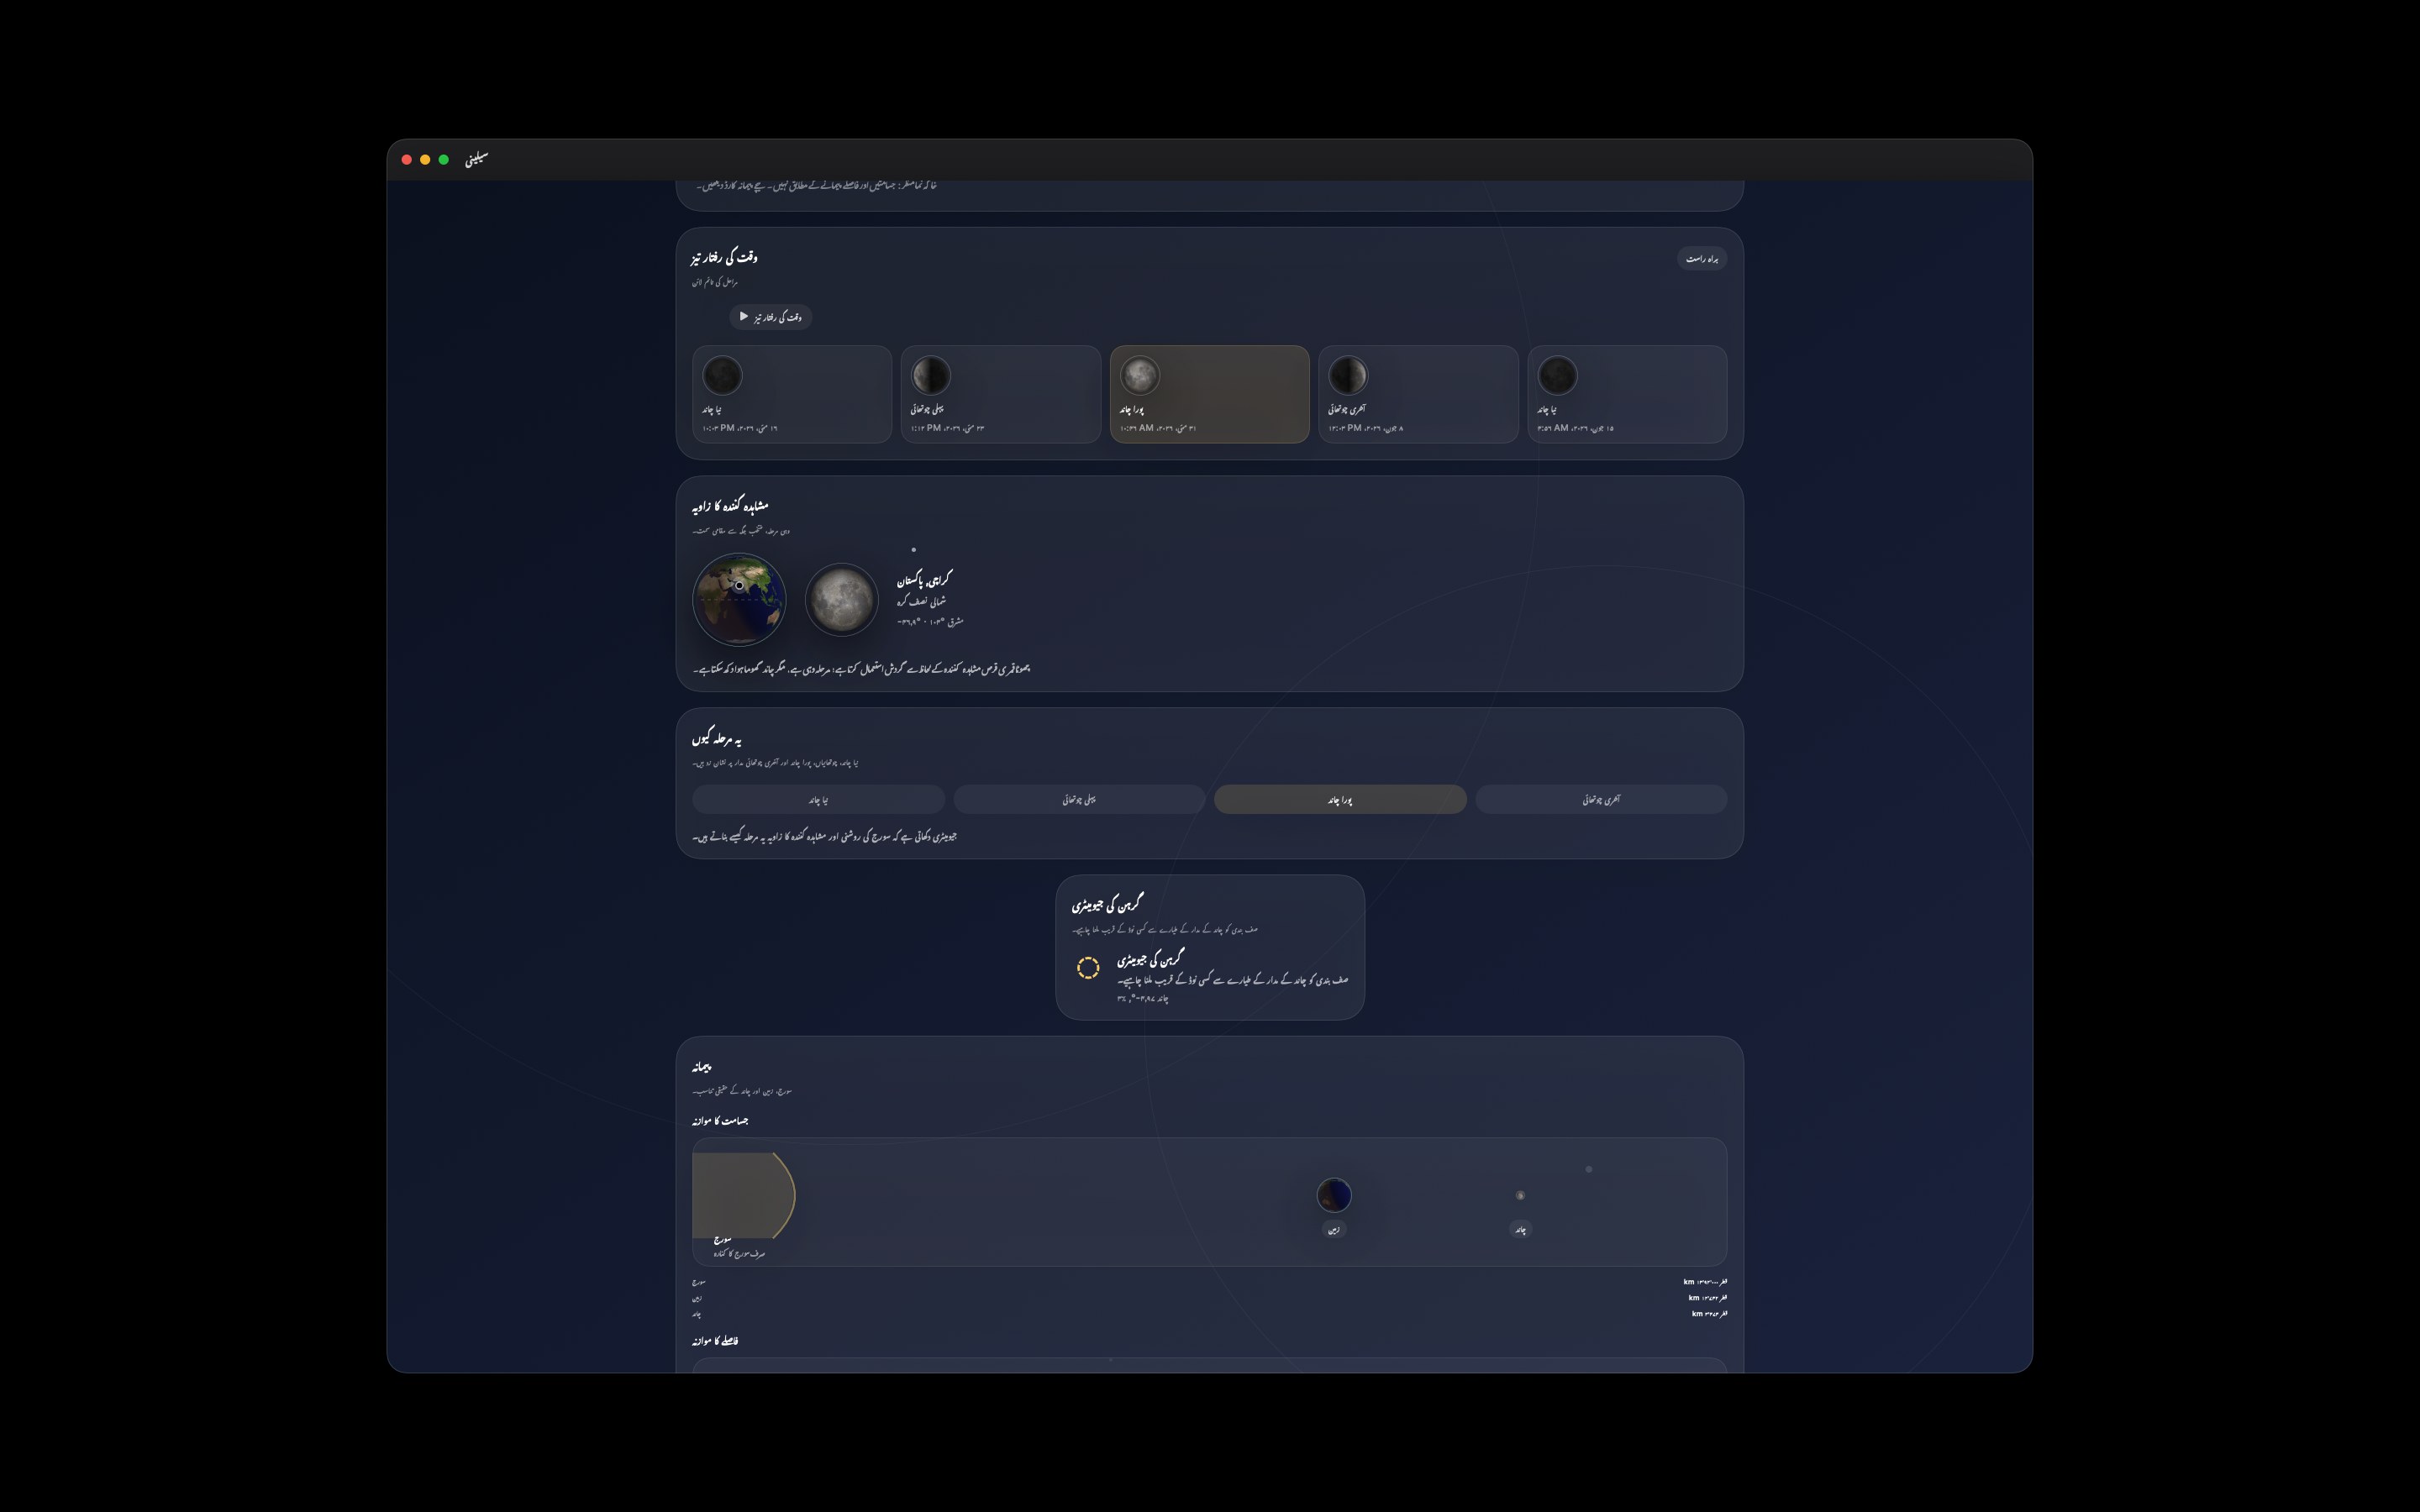Play the وقت کی رفتار تیز time-lapse
Viewport: 2420px width, 1512px height.
point(770,317)
